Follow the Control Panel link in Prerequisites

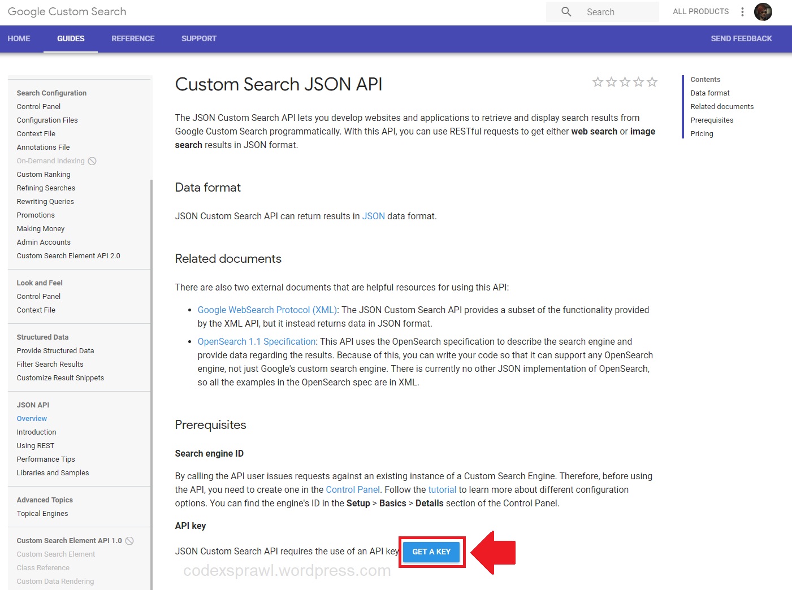pyautogui.click(x=353, y=489)
